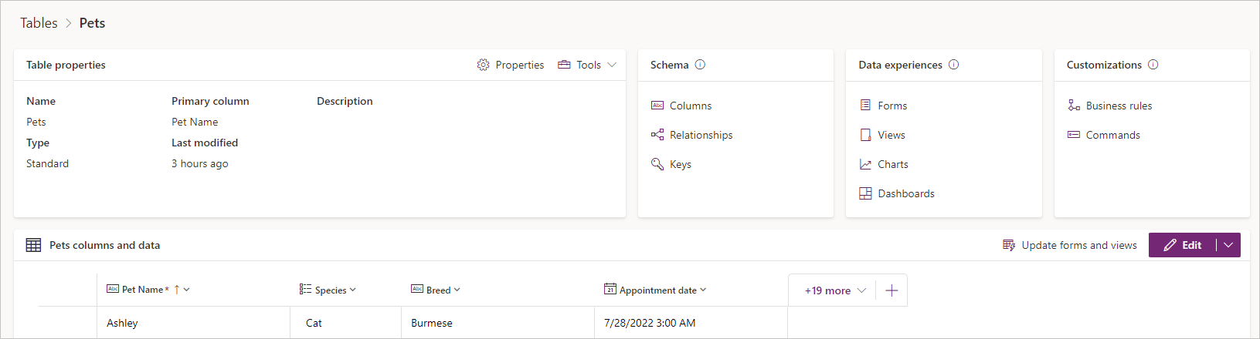Open the +19 more columns dropdown
This screenshot has width=1260, height=339.
(x=835, y=290)
